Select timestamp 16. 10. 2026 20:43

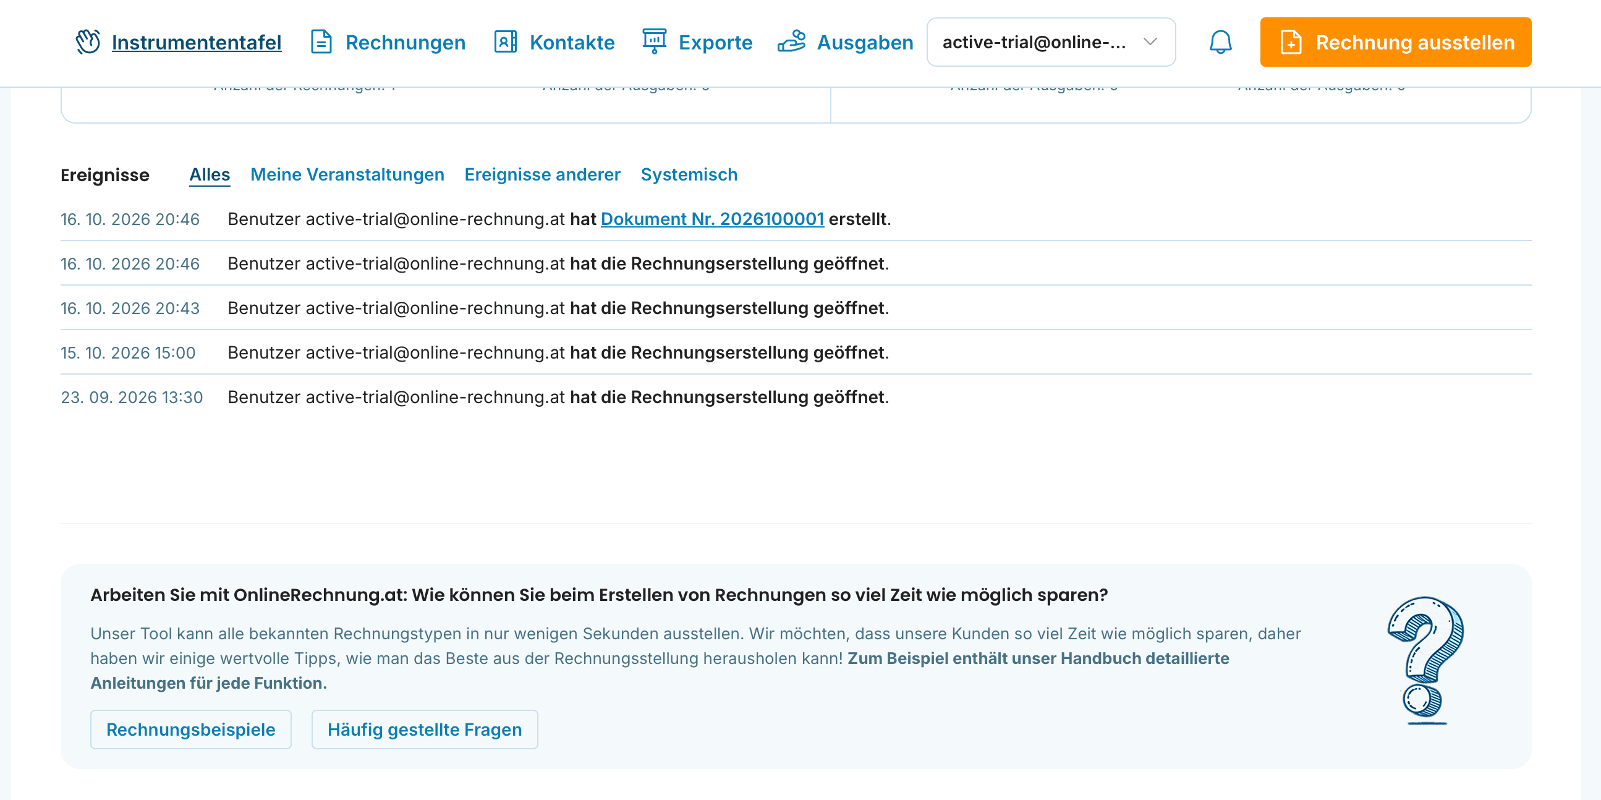click(130, 309)
